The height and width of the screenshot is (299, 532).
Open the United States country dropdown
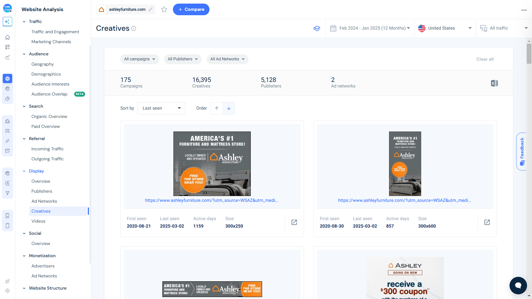445,28
